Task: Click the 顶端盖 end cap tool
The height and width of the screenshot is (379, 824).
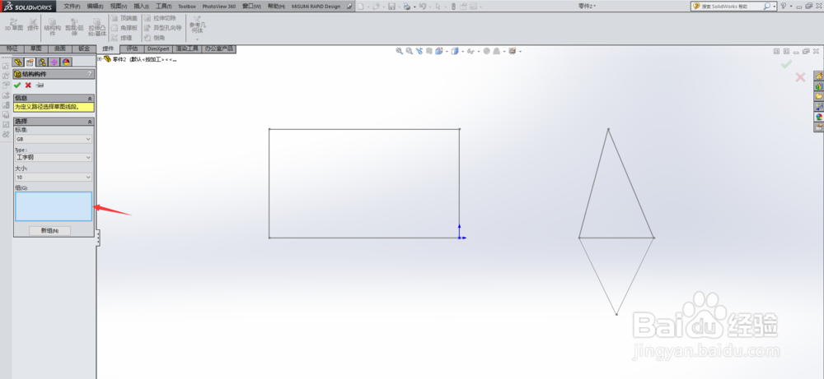Action: click(124, 18)
